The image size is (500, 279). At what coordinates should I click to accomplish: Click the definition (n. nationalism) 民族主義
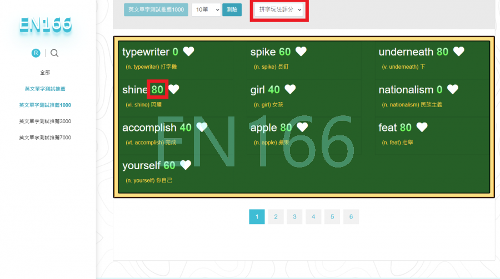coord(412,104)
